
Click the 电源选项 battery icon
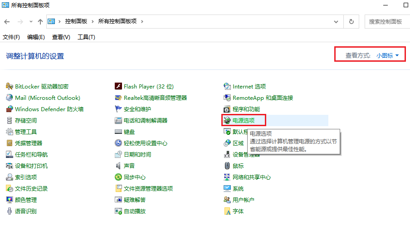click(x=227, y=120)
